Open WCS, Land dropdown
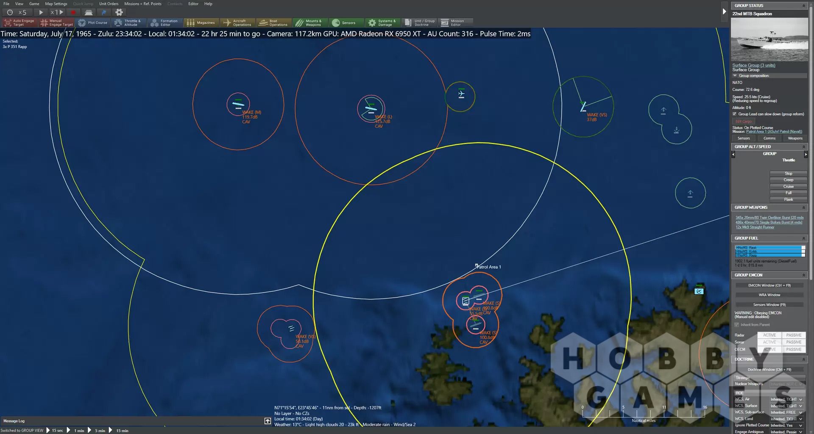The image size is (814, 434). [x=786, y=419]
